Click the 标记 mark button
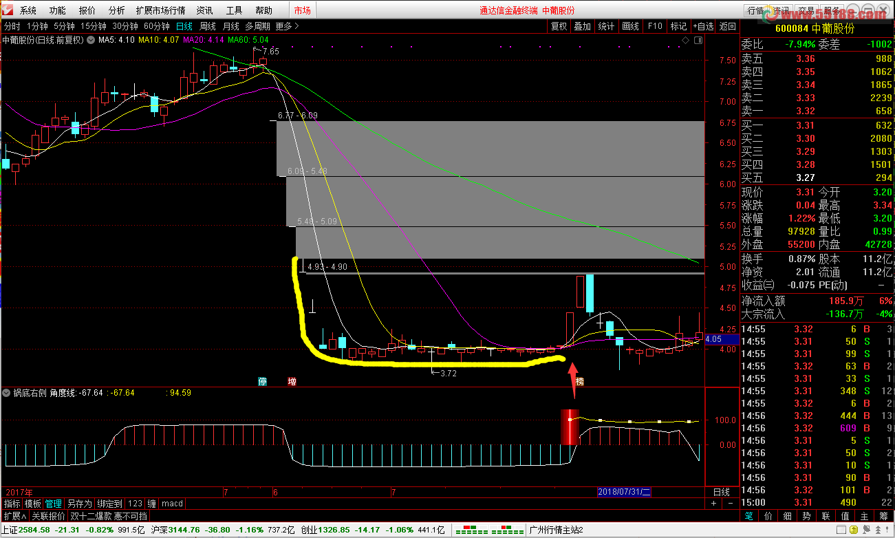Screen dimensions: 895x538 pos(678,26)
